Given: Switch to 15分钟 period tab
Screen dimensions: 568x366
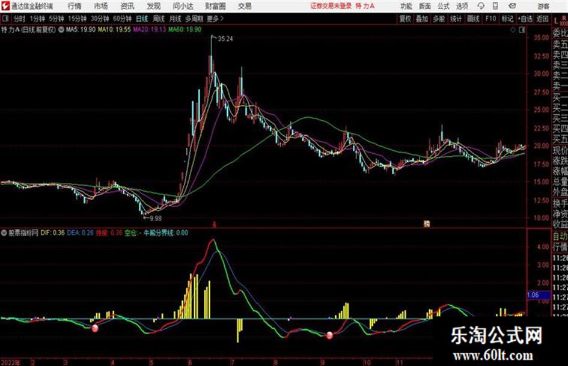Looking at the screenshot, I should tap(77, 19).
